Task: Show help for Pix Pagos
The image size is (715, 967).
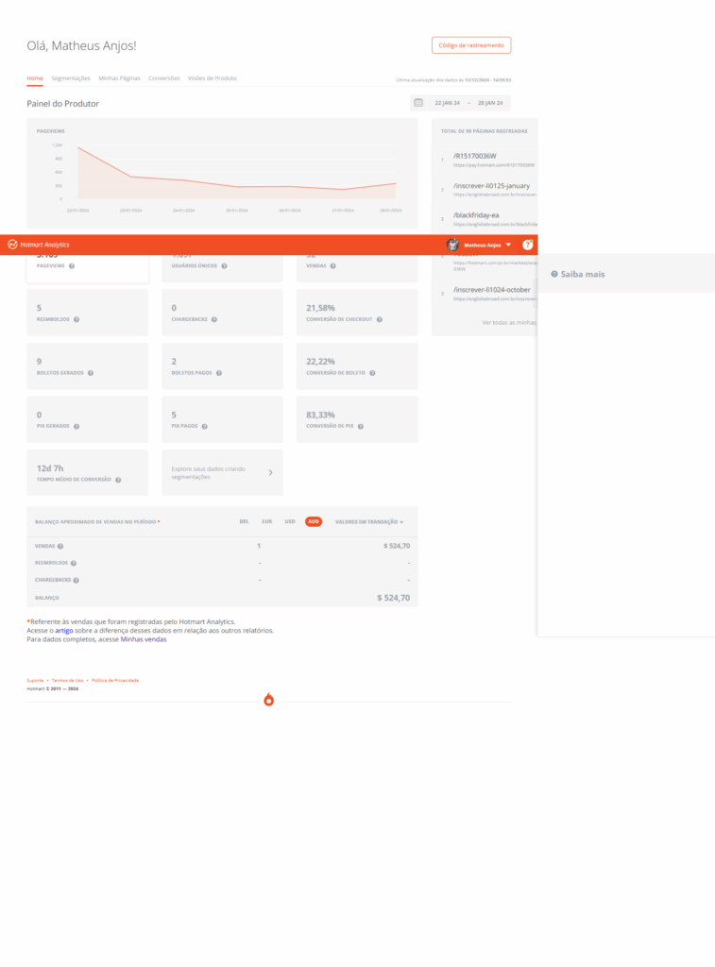Action: 204,426
